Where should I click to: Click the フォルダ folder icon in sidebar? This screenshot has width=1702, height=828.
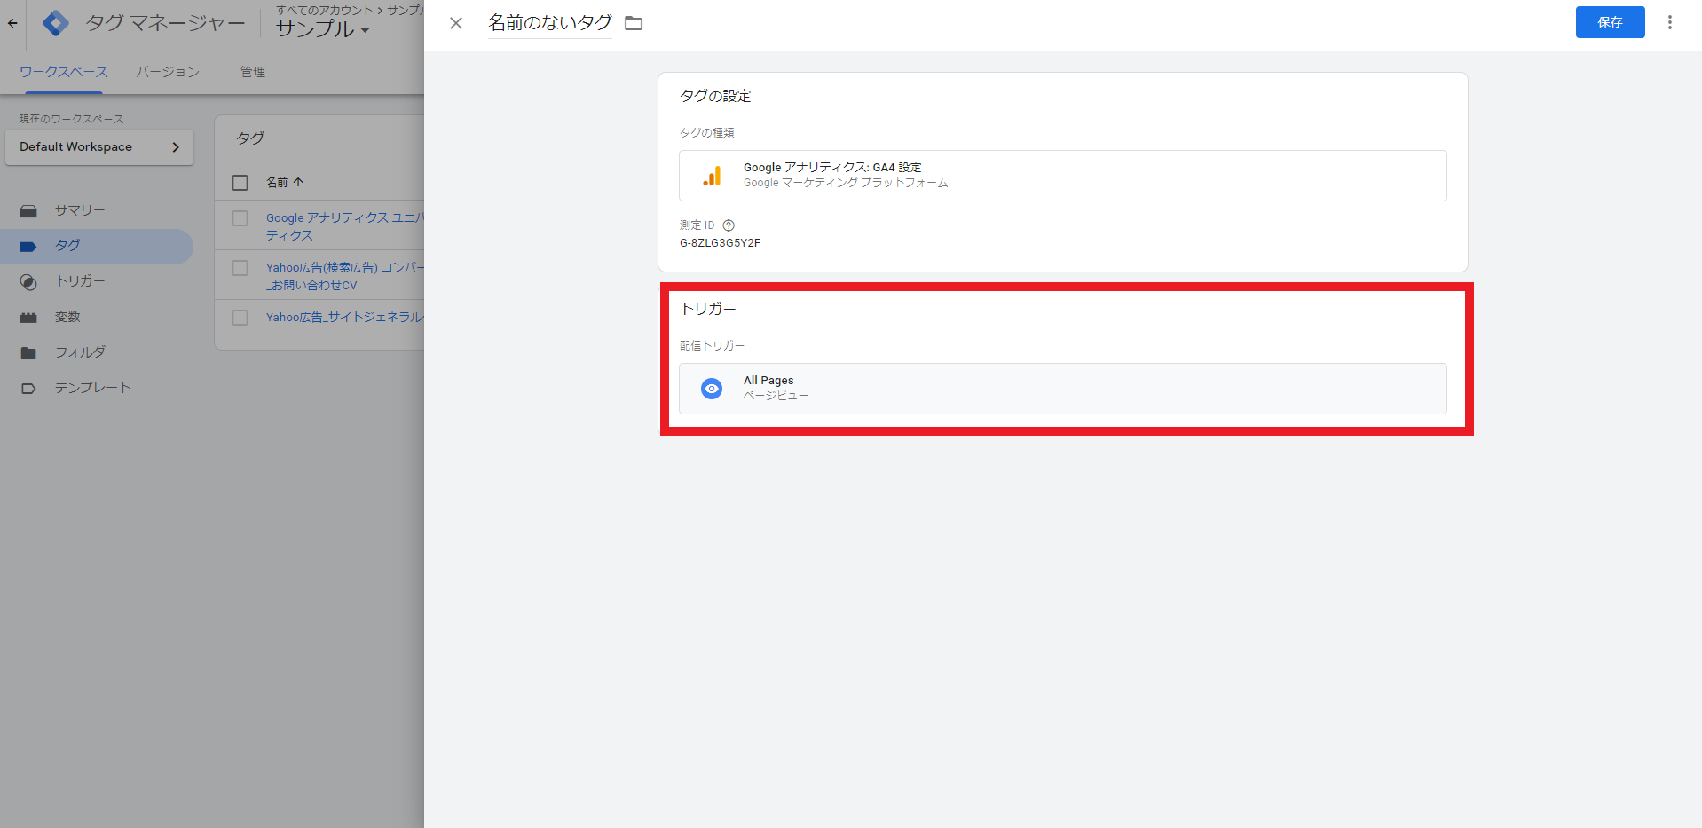pyautogui.click(x=28, y=353)
